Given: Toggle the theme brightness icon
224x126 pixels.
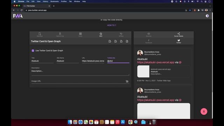Looking at the screenshot, I should tap(207, 16).
